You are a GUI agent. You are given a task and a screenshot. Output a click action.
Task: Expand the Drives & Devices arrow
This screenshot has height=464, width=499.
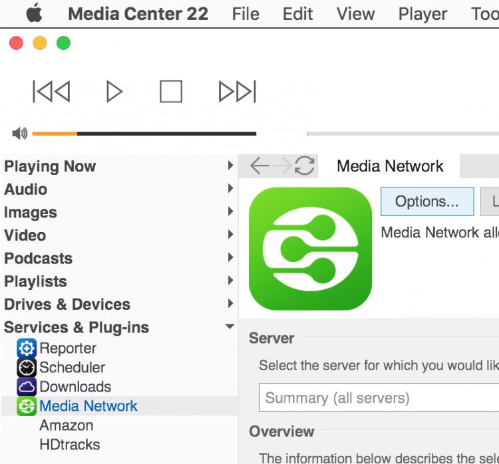click(x=230, y=303)
